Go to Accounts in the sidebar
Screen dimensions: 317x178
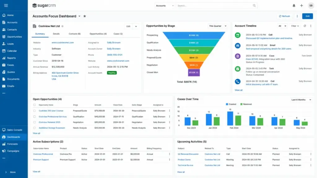(x=12, y=22)
